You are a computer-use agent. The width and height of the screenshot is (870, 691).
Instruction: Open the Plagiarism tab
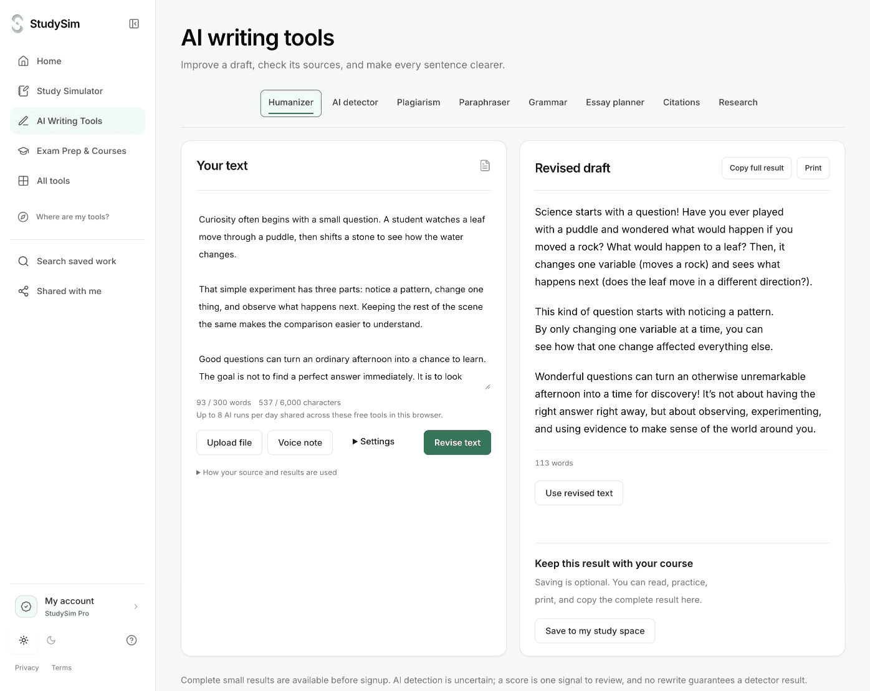(x=419, y=103)
